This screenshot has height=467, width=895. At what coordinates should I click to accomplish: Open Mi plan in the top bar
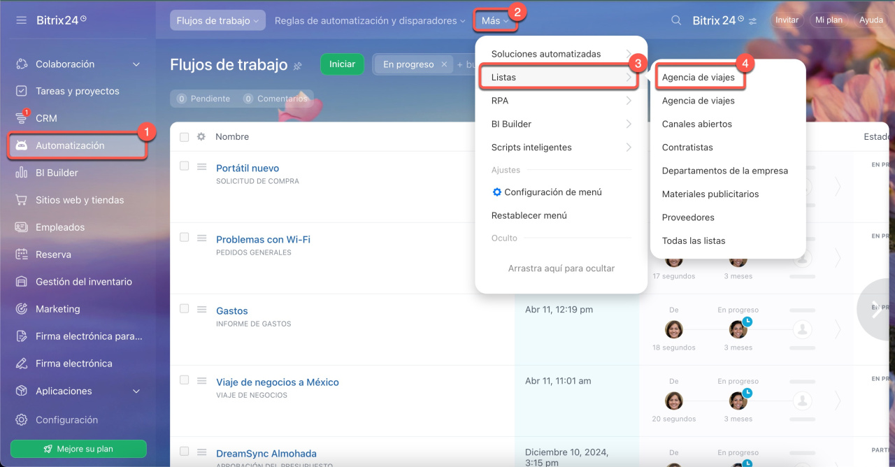coord(829,20)
